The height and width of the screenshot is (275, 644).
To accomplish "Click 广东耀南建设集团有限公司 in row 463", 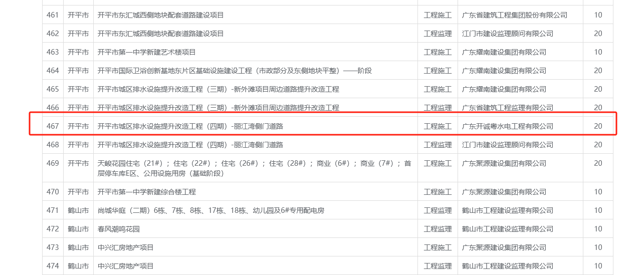I will pyautogui.click(x=504, y=52).
